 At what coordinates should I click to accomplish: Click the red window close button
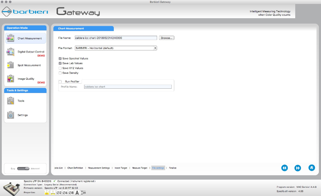2,2
